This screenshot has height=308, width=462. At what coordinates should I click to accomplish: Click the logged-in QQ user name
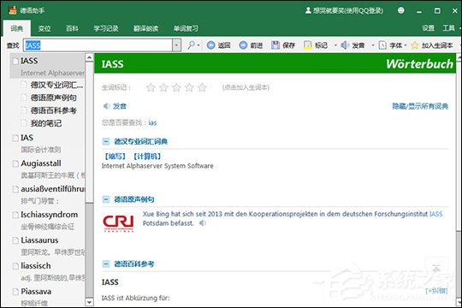click(x=348, y=10)
